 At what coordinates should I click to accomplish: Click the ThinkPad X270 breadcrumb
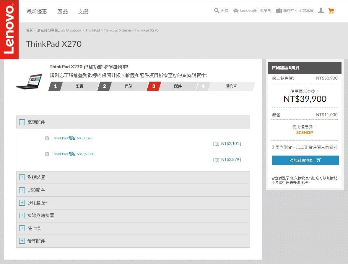(x=147, y=30)
